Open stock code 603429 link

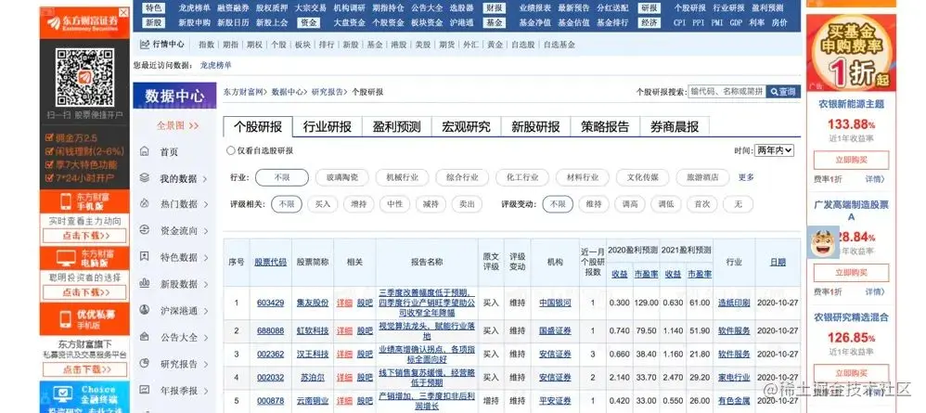point(271,303)
